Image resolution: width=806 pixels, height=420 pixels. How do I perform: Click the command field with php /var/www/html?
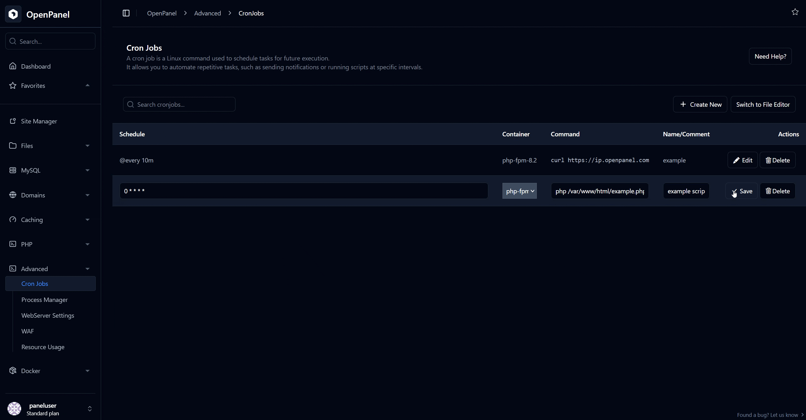600,191
